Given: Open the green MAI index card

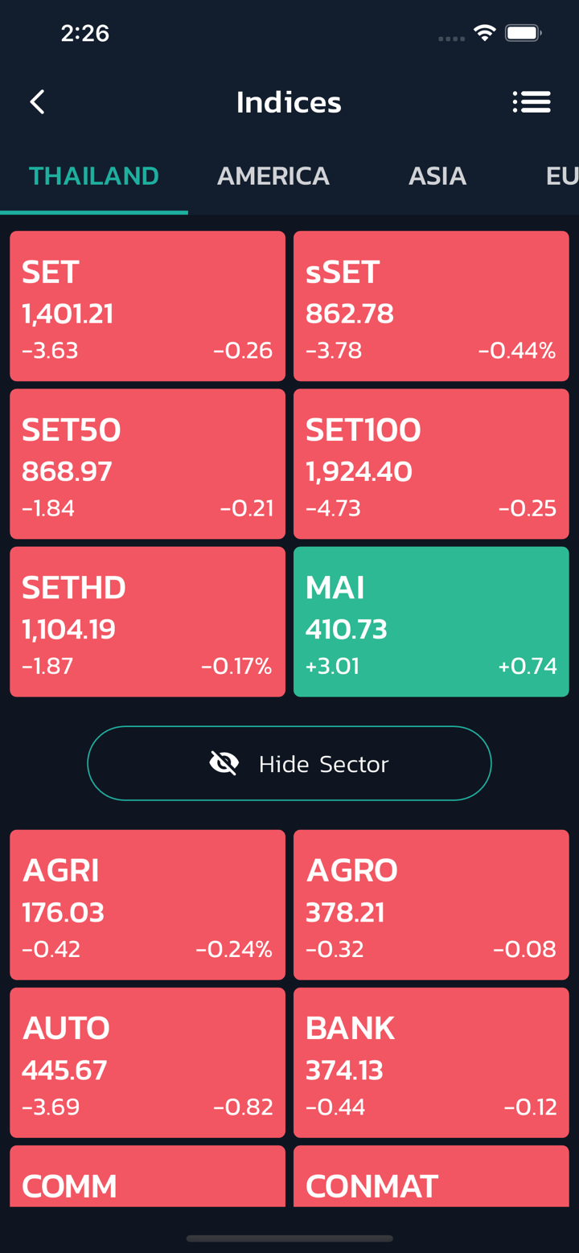Looking at the screenshot, I should click(431, 622).
